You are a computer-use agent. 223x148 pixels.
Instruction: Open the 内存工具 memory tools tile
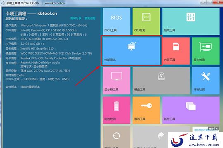coord(176,51)
